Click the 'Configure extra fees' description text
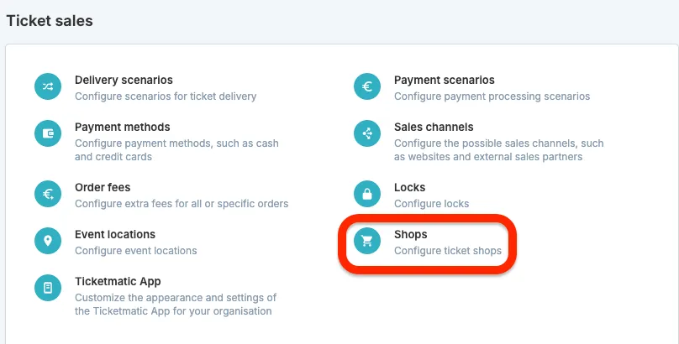Image resolution: width=679 pixels, height=344 pixels. click(182, 204)
